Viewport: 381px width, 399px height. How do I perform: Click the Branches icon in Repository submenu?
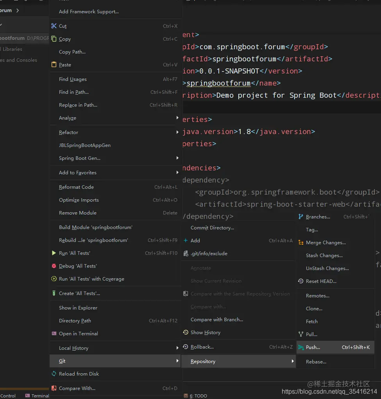tap(301, 217)
